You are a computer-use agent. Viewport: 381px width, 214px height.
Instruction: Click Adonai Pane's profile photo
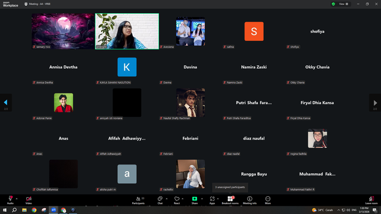[x=64, y=103]
